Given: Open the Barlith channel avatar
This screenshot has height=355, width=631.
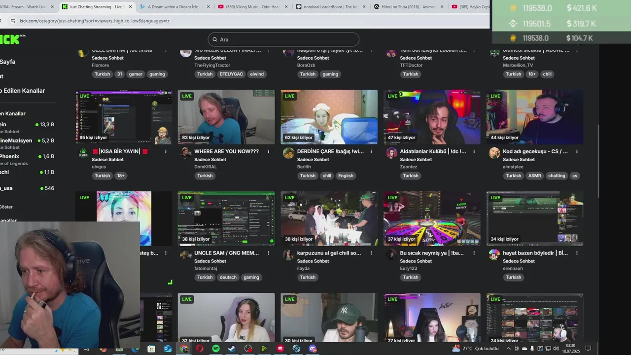Looking at the screenshot, I should [x=289, y=153].
